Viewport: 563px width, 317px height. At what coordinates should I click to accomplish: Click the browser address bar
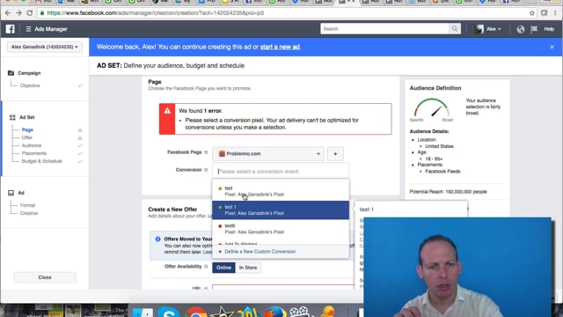coord(283,13)
